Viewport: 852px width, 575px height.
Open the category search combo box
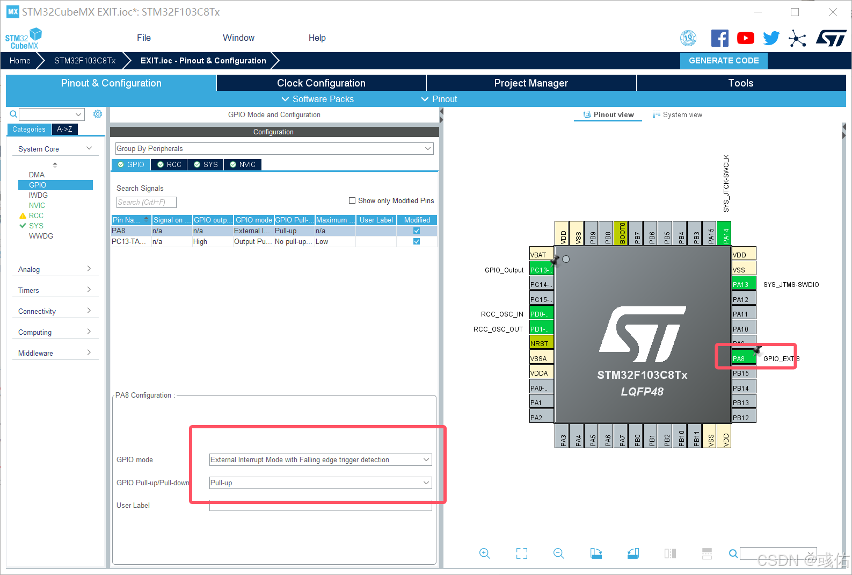(x=52, y=114)
